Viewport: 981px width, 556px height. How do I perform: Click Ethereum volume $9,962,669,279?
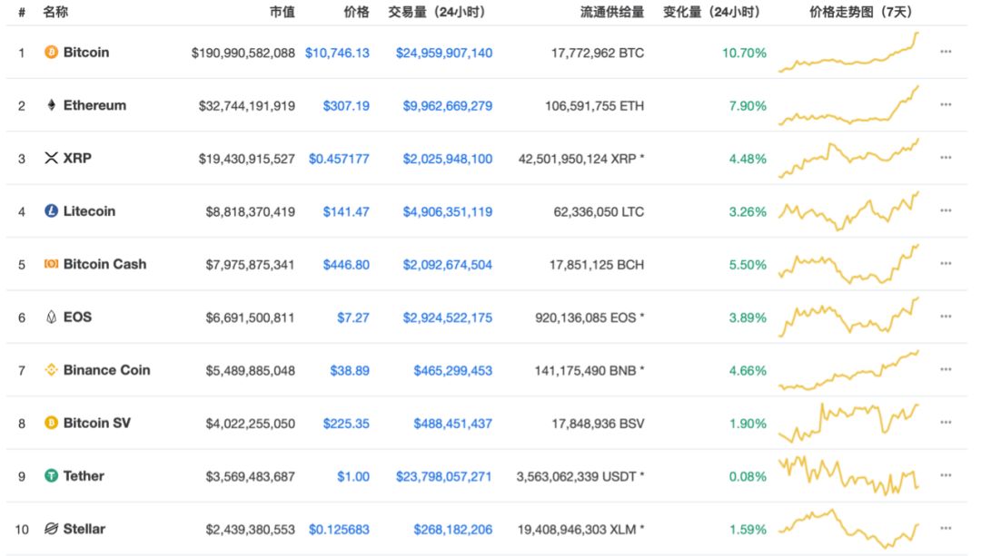coord(447,106)
